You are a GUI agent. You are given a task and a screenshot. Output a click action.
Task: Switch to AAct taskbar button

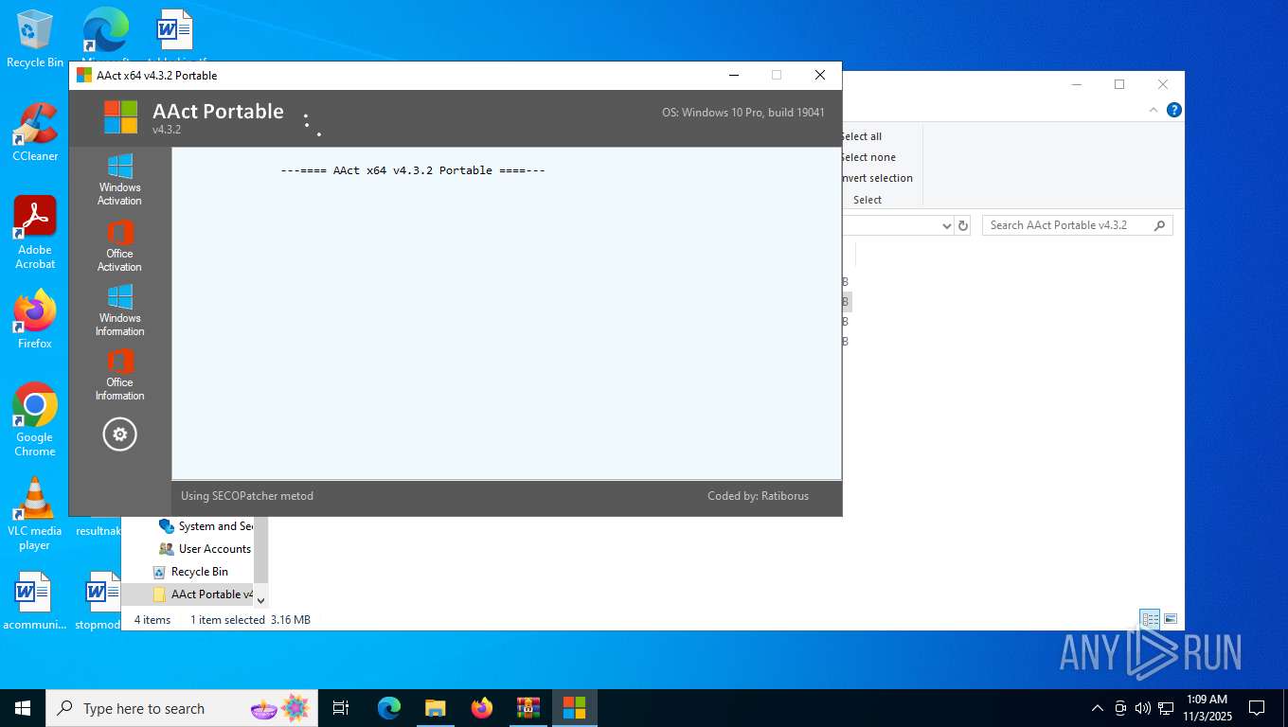click(575, 708)
